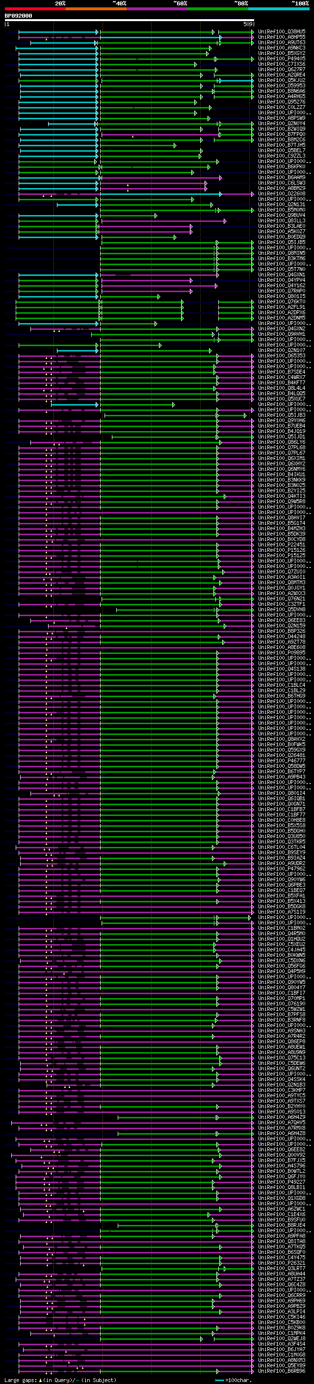
Task: Select the UniRef100_A8PSW9 label
Action: click(x=282, y=118)
